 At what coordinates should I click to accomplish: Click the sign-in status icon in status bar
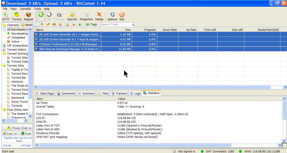(174, 151)
